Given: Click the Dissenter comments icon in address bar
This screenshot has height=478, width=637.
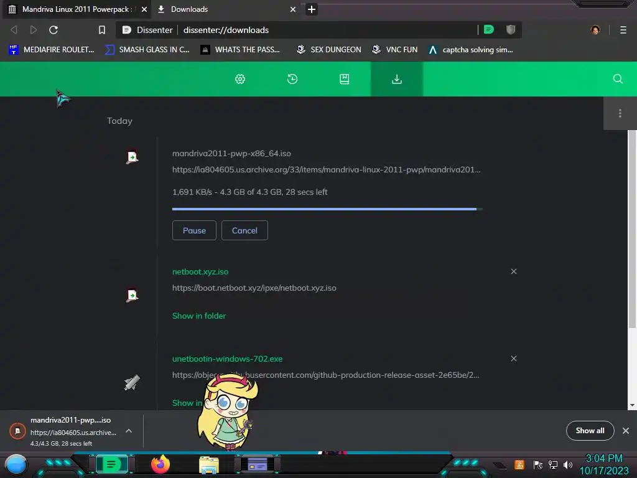Looking at the screenshot, I should 489,30.
